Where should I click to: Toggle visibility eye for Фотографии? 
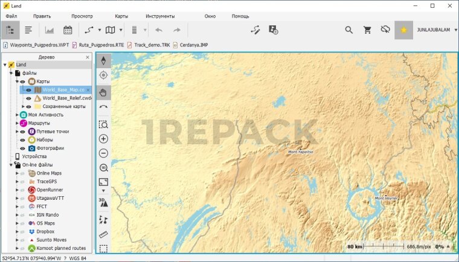coord(23,149)
